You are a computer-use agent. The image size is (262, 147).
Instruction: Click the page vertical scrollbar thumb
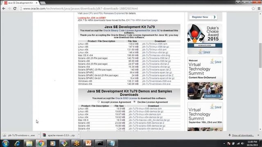[x=260, y=56]
